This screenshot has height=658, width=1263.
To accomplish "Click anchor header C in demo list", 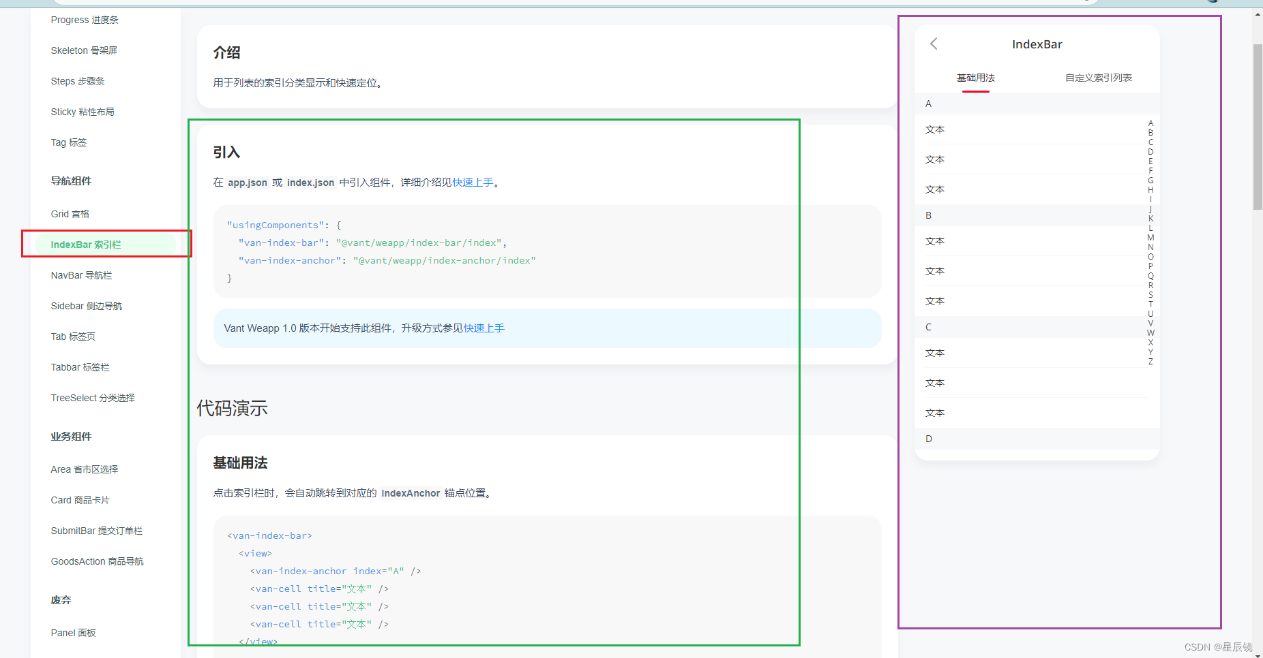I will pyautogui.click(x=1037, y=327).
